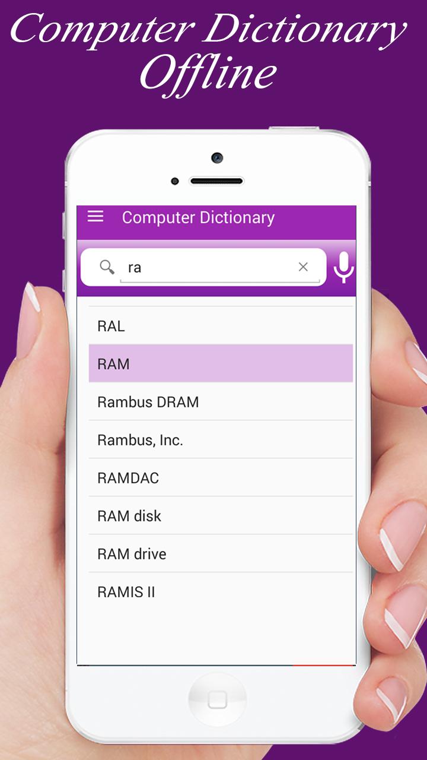427x760 pixels.
Task: Open the RAM disk entry
Action: click(x=221, y=516)
